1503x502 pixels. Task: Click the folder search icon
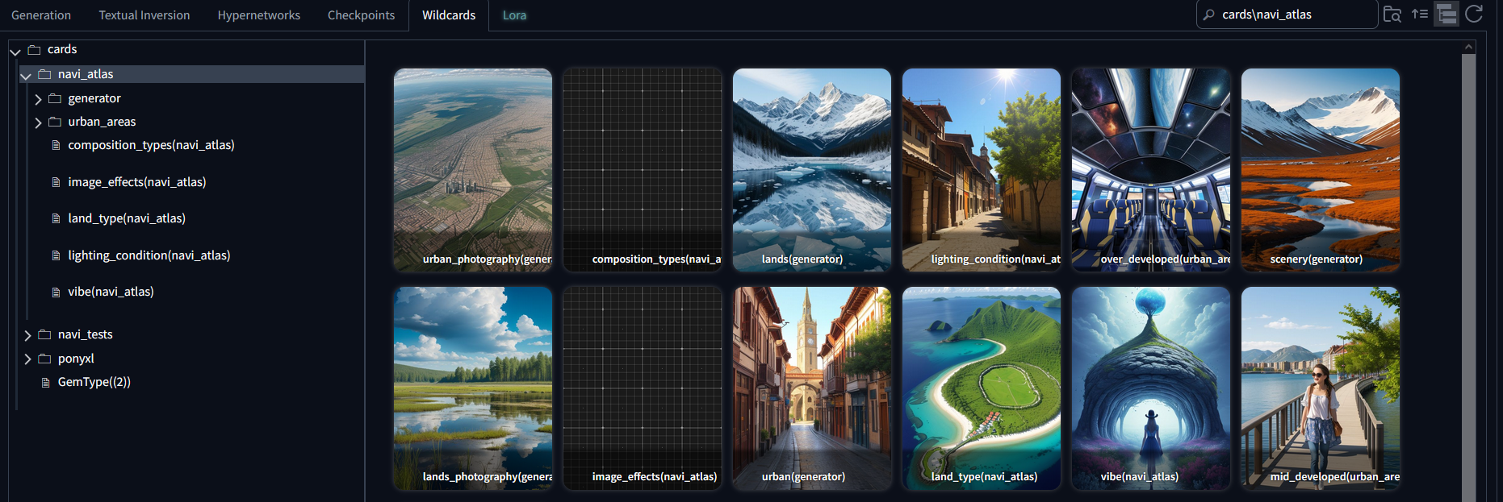[1392, 15]
